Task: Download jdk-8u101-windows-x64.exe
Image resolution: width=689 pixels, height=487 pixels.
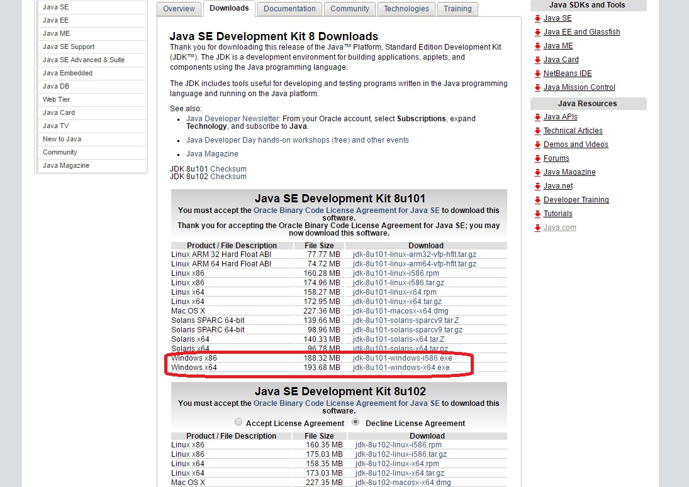Action: point(401,368)
